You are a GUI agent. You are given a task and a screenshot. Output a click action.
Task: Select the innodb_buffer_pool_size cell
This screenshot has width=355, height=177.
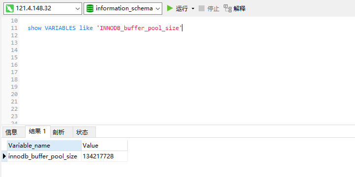click(x=44, y=156)
